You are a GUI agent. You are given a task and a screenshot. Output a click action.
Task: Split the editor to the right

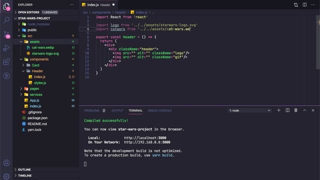304,4
